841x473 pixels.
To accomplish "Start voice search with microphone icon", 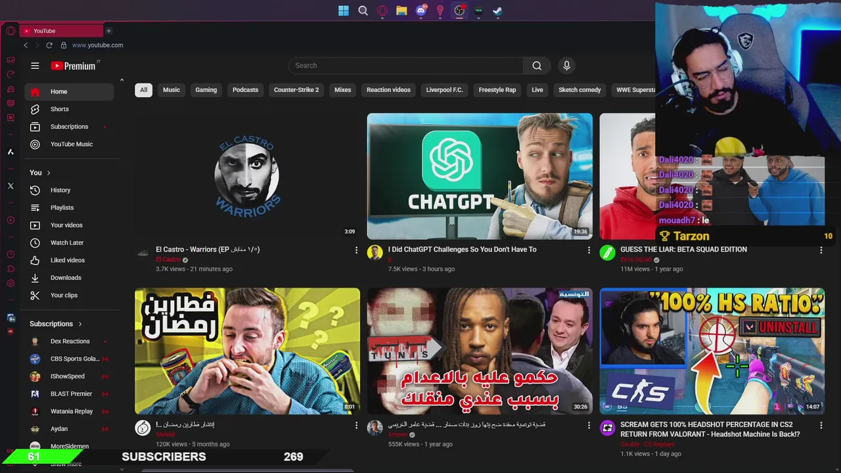I will 566,66.
